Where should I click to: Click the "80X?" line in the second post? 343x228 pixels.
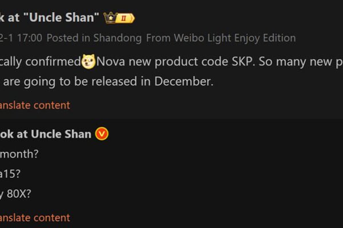19,194
